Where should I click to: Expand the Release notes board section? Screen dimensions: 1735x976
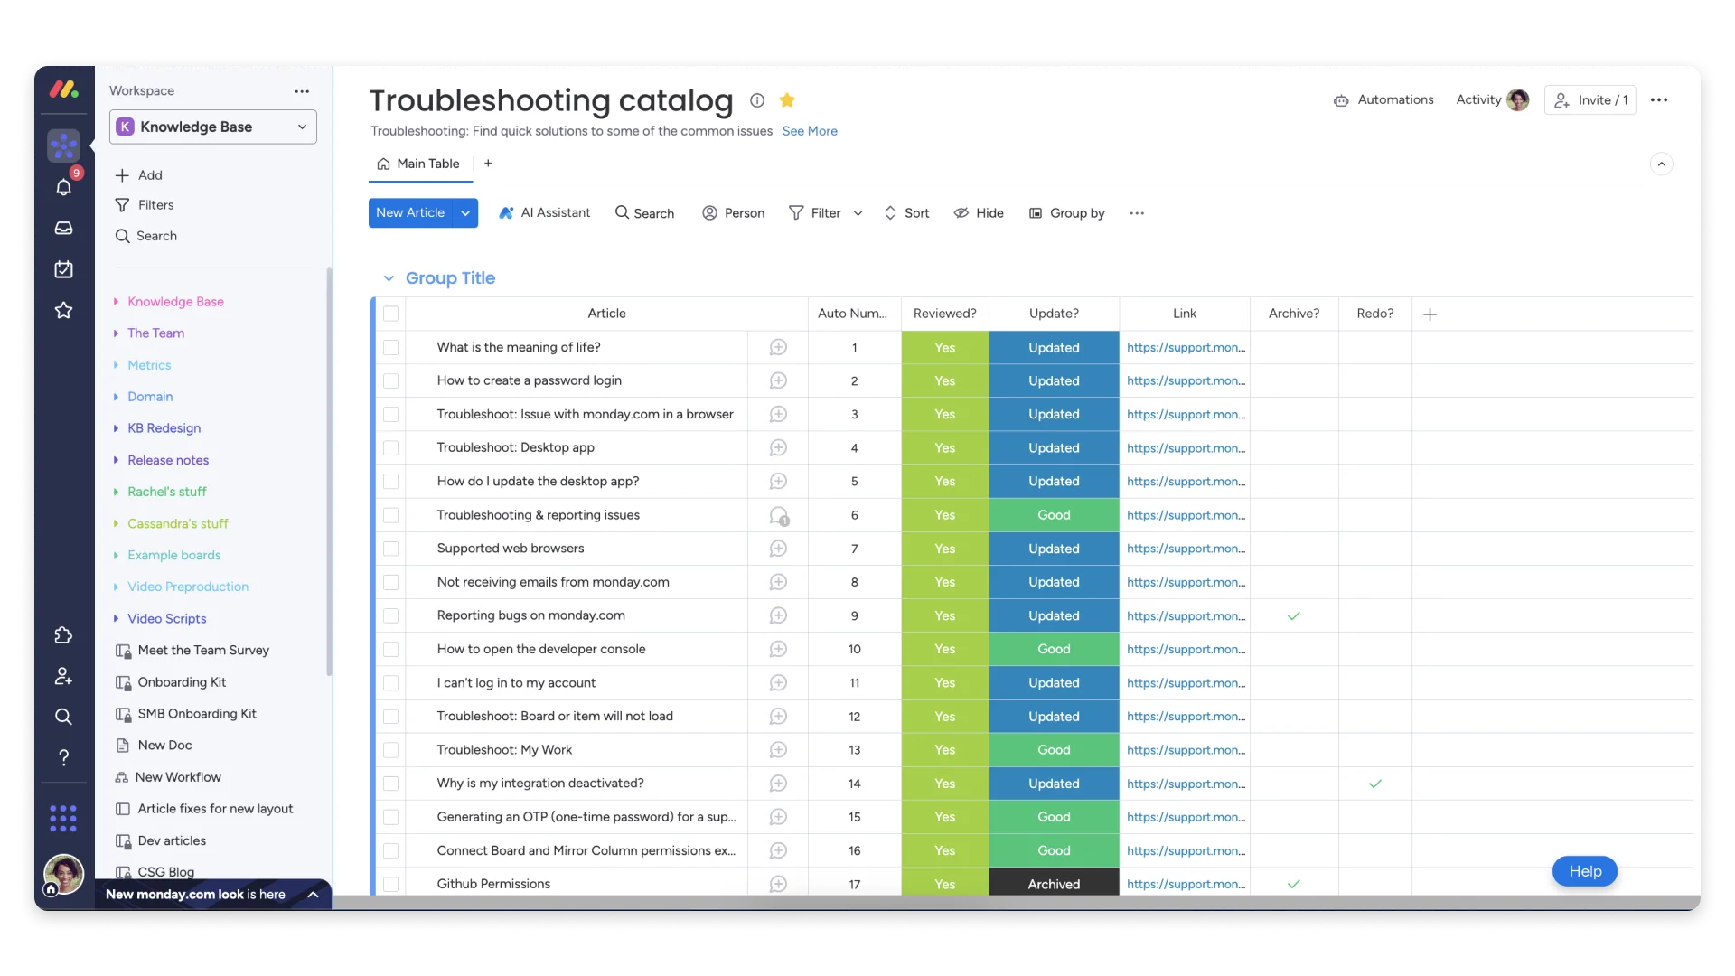tap(117, 460)
